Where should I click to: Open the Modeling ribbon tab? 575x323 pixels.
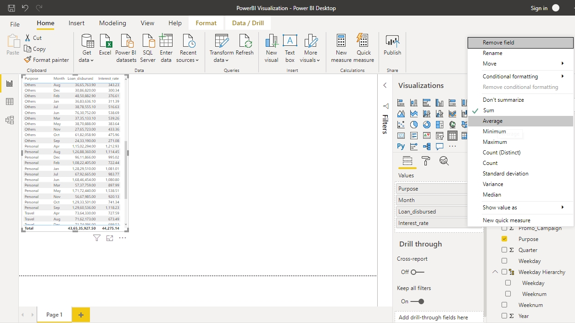[x=112, y=23]
